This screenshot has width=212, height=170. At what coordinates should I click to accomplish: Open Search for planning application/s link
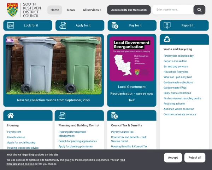click(x=78, y=141)
